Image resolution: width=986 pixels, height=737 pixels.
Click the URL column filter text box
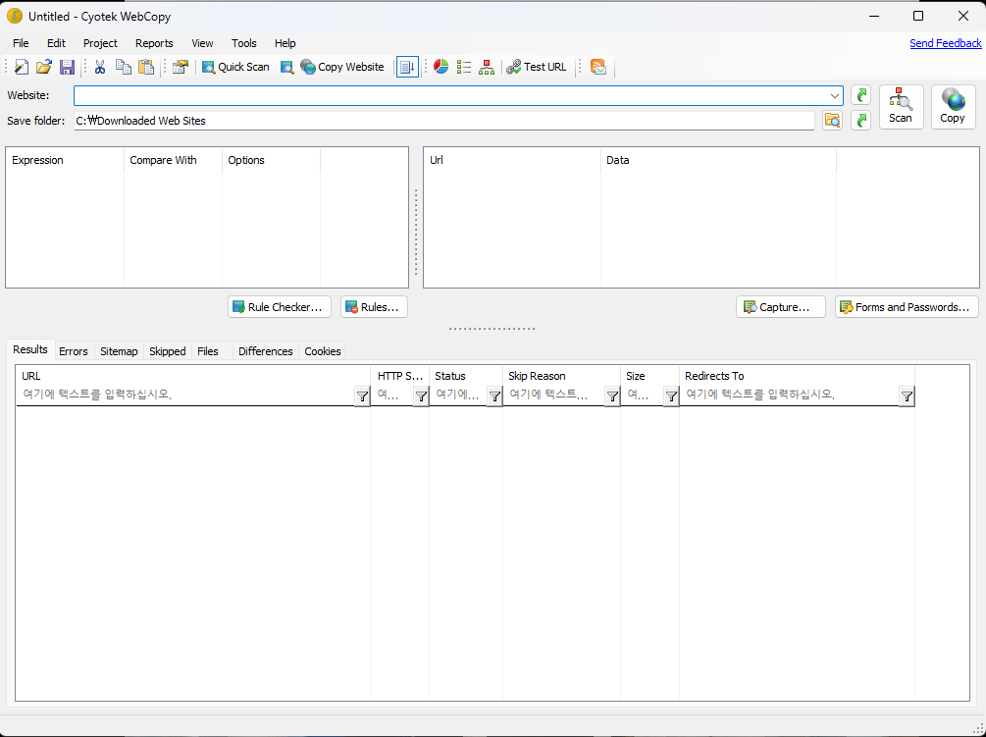pyautogui.click(x=186, y=395)
